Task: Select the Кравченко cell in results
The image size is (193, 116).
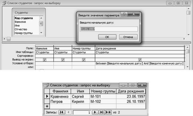Action: (x=60, y=96)
